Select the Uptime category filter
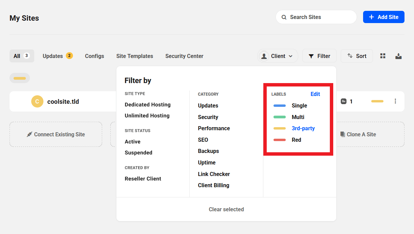Viewport: 414px width, 234px height. point(207,162)
